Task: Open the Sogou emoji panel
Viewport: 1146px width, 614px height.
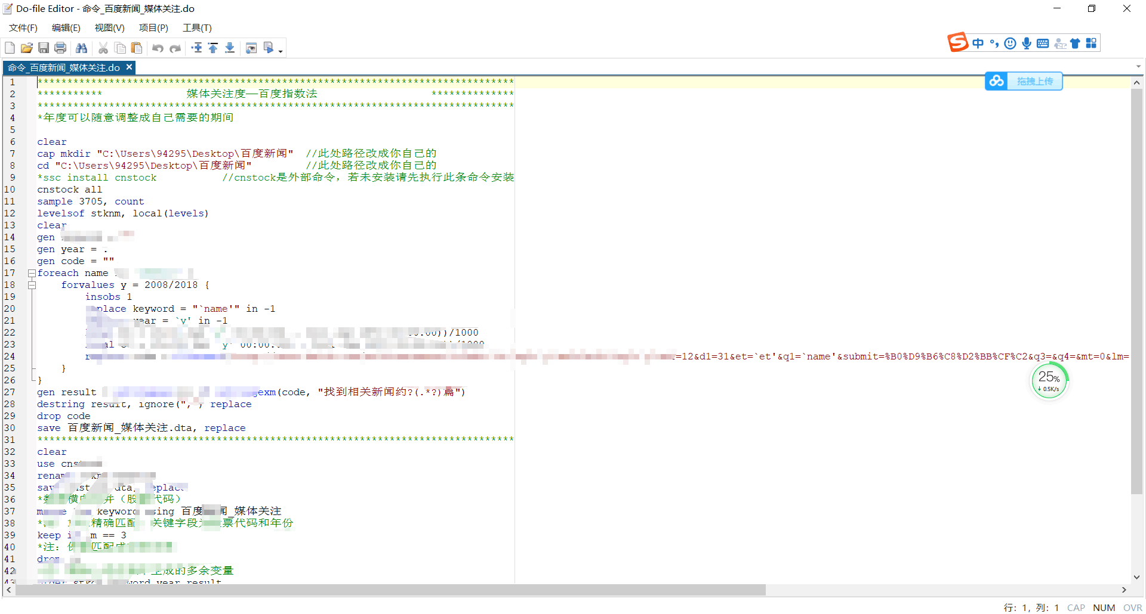Action: pyautogui.click(x=1010, y=43)
